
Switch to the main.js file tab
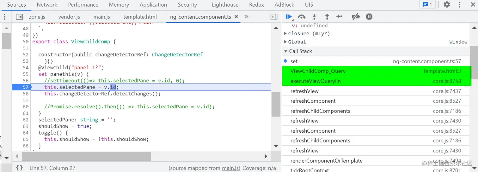(x=101, y=17)
